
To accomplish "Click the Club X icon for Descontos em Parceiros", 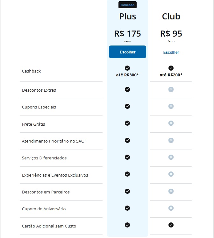I will (x=171, y=191).
